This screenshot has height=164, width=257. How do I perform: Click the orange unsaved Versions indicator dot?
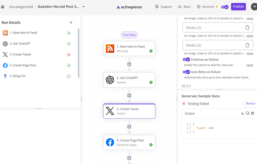pos(216,7)
